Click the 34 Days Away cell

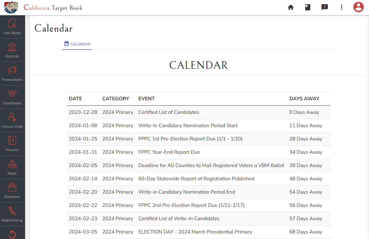click(x=306, y=152)
